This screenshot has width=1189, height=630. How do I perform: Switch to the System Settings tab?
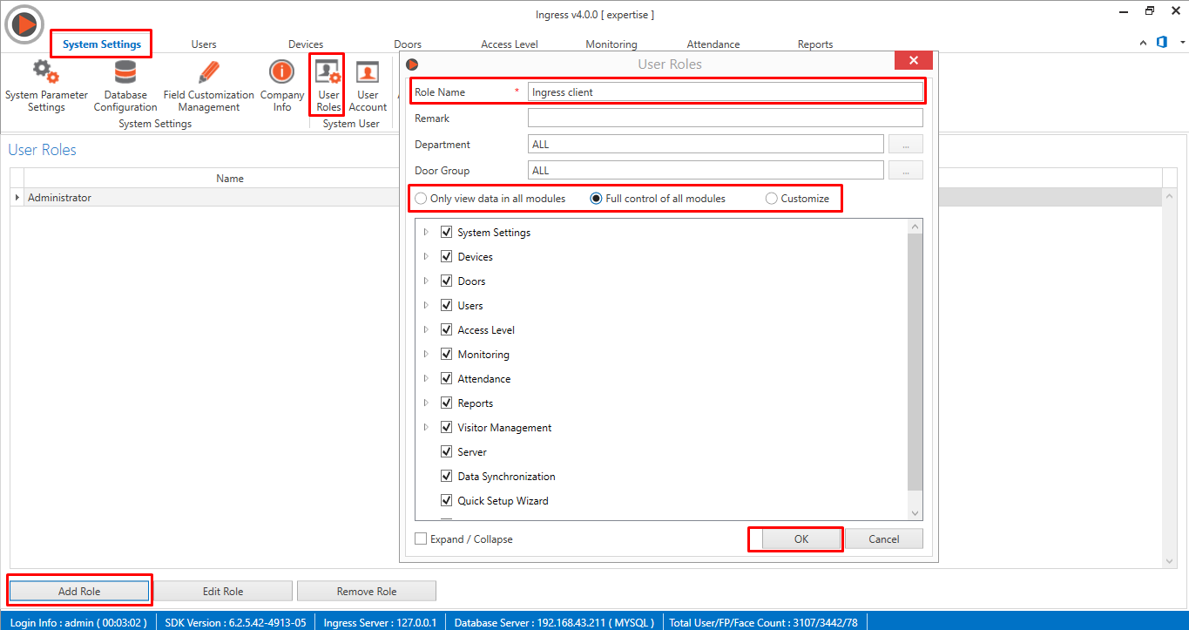click(x=101, y=44)
